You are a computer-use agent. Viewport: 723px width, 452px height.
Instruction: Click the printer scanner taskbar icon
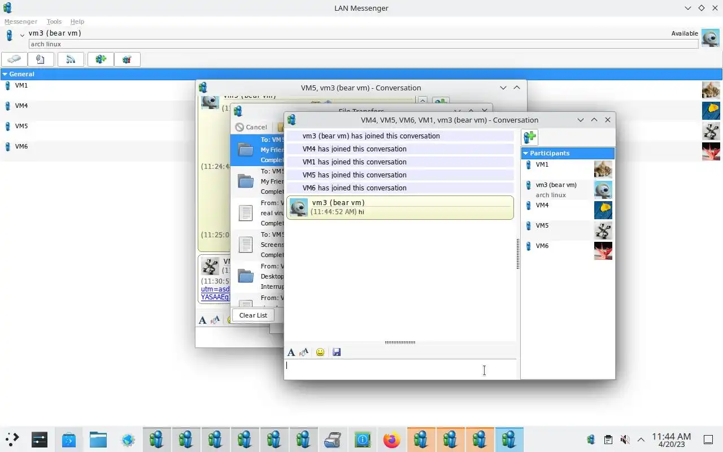(333, 440)
